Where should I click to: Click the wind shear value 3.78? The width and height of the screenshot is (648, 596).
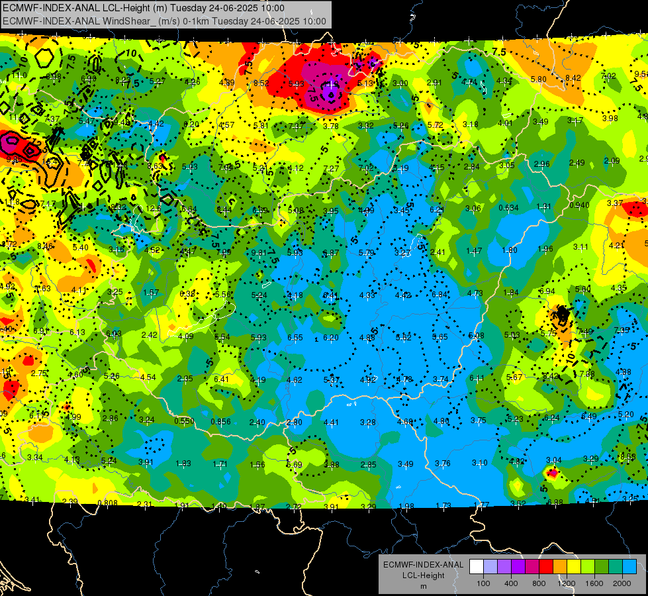pyautogui.click(x=330, y=126)
